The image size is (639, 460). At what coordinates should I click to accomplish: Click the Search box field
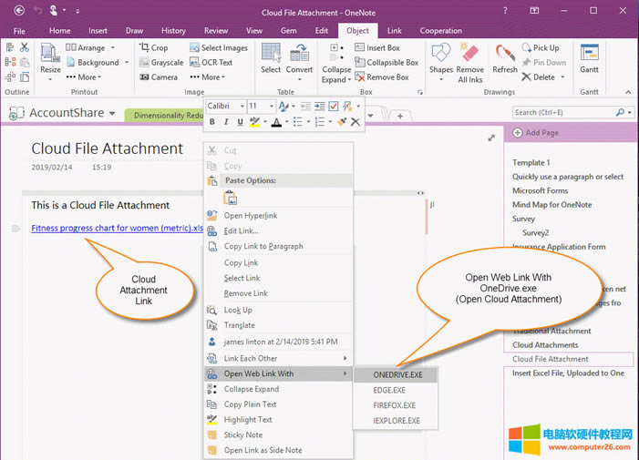tap(565, 112)
